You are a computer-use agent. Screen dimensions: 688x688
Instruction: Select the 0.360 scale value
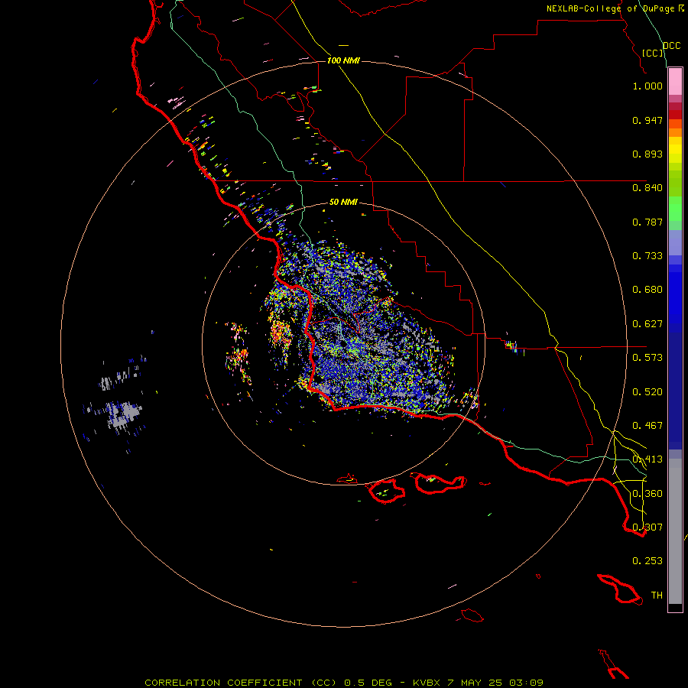pos(647,494)
